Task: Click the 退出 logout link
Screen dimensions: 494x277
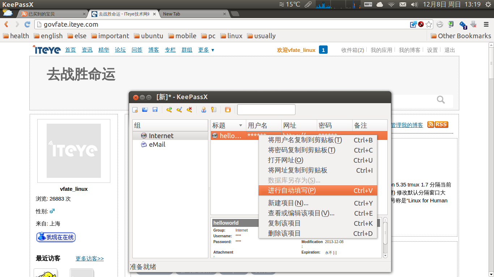Action: [x=450, y=50]
